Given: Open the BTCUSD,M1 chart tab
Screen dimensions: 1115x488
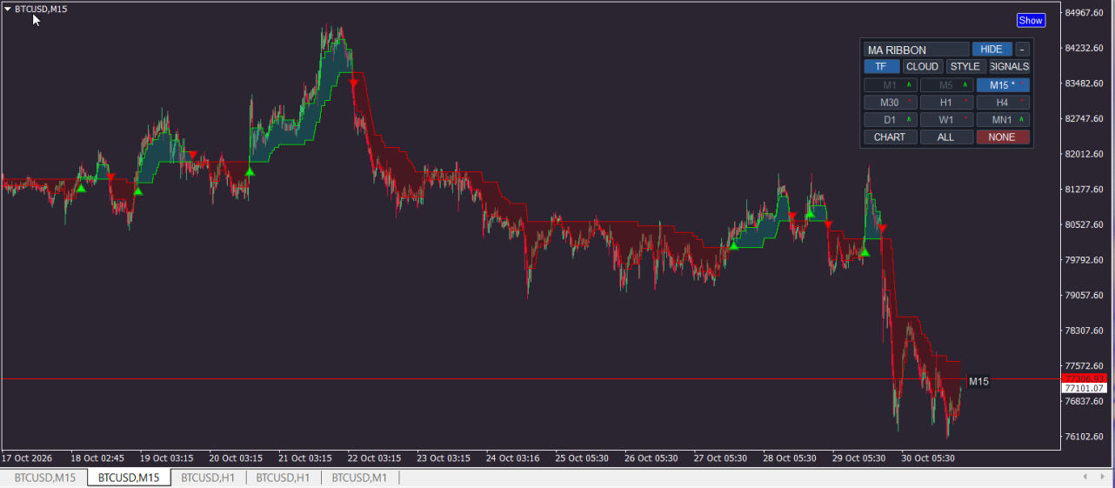Looking at the screenshot, I should [359, 478].
